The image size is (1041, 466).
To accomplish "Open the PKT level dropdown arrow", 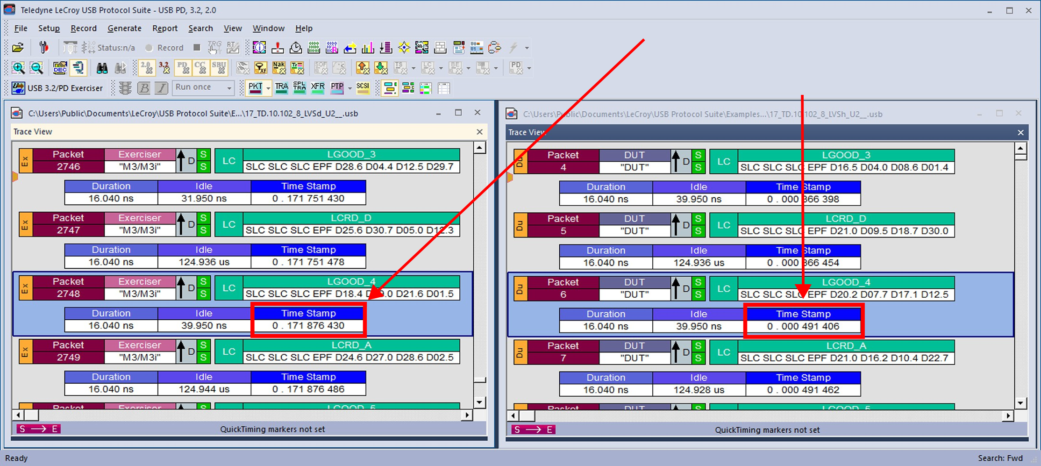I will [x=268, y=88].
